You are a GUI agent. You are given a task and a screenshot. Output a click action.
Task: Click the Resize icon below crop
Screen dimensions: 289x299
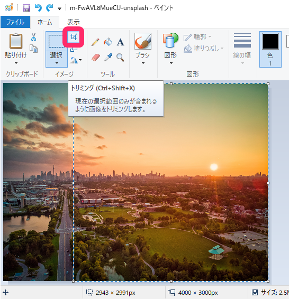point(74,49)
